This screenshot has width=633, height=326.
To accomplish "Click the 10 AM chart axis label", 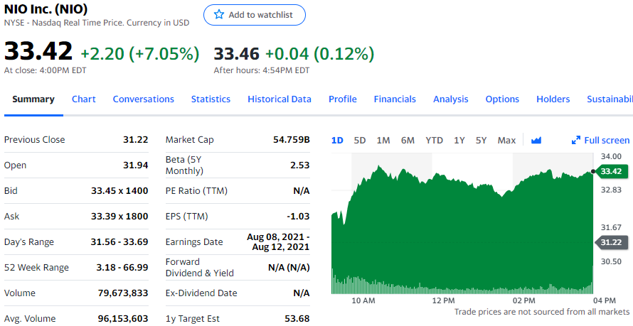I will click(363, 300).
